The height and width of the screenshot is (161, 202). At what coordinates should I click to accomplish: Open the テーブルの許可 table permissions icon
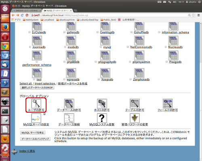click(x=135, y=103)
